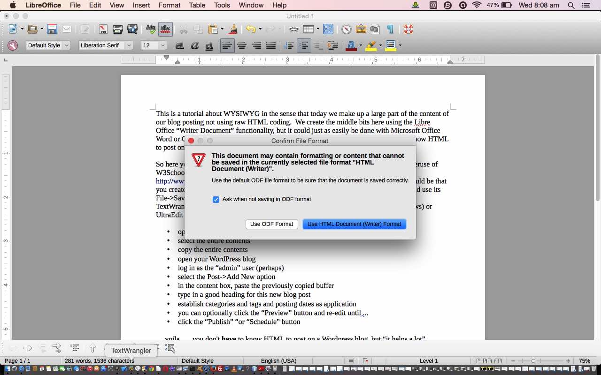The height and width of the screenshot is (375, 601).
Task: Click the Paste clipboard icon
Action: tap(213, 29)
